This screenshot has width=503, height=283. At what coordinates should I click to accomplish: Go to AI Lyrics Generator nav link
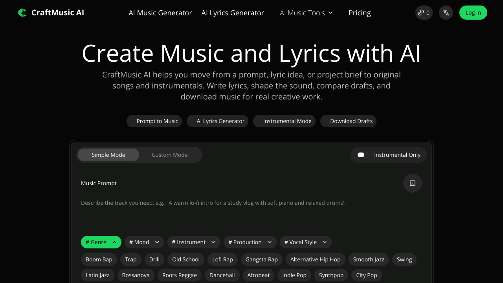point(233,13)
